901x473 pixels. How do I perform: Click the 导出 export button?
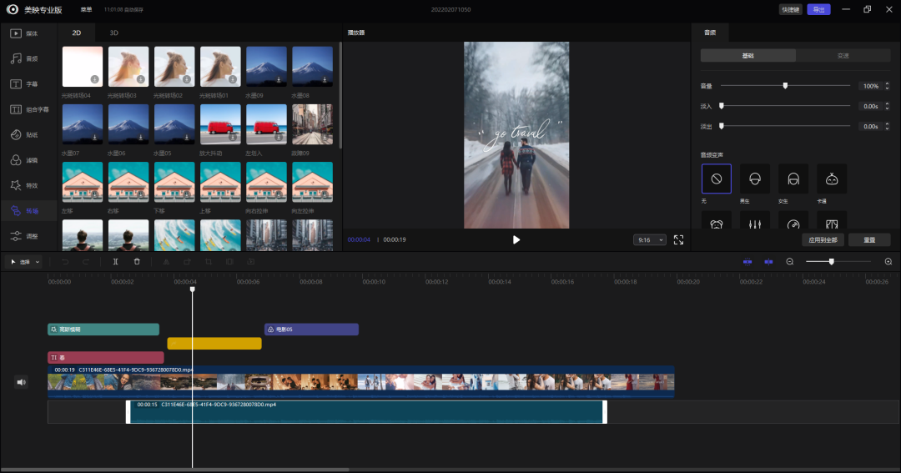coord(819,9)
